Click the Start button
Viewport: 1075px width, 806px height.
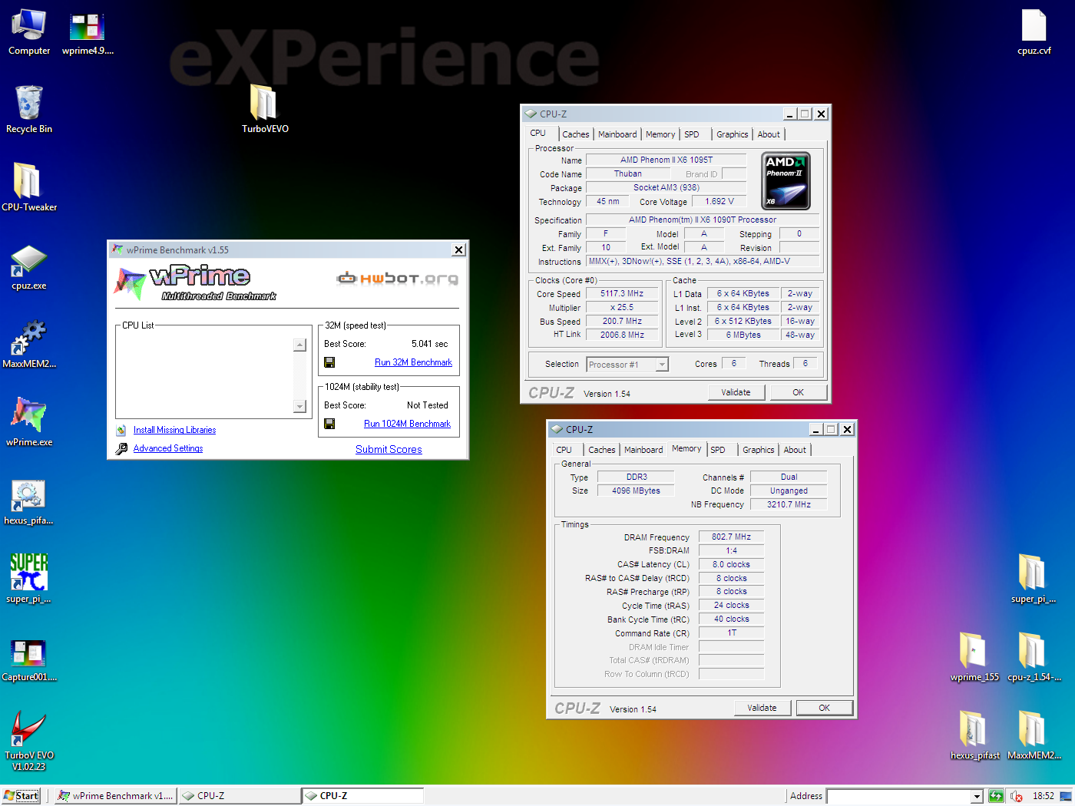[21, 796]
